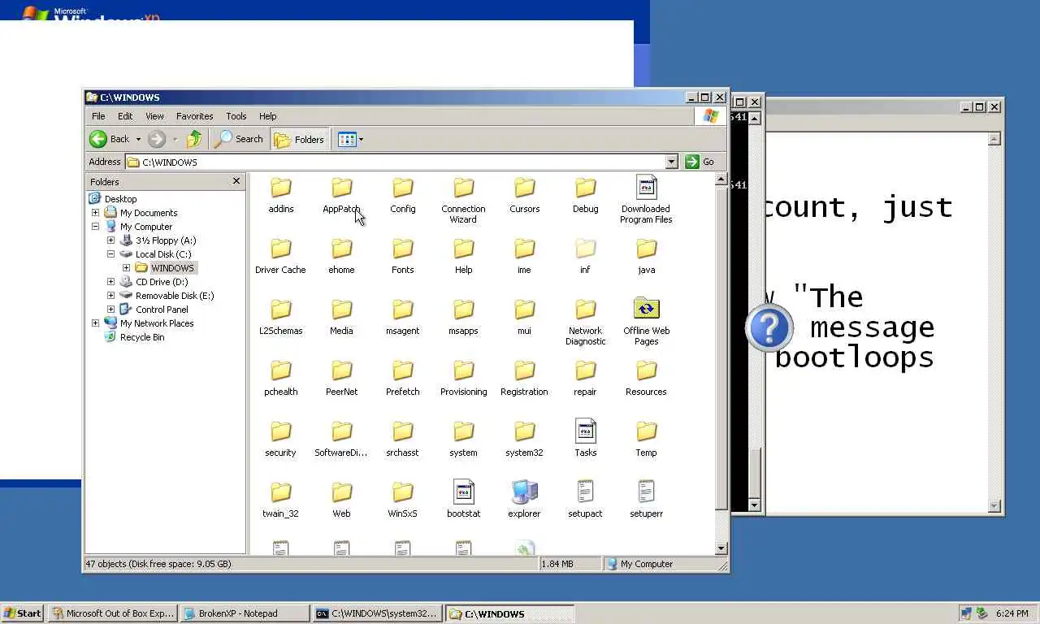Image resolution: width=1040 pixels, height=624 pixels.
Task: Select the Tasks scheduled folder icon
Action: 586,431
